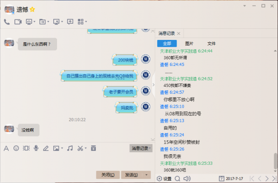Expand the image icon dropdown arrow

point(62,148)
